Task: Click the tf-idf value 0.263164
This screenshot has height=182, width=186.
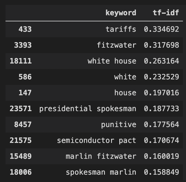Action: click(162, 61)
